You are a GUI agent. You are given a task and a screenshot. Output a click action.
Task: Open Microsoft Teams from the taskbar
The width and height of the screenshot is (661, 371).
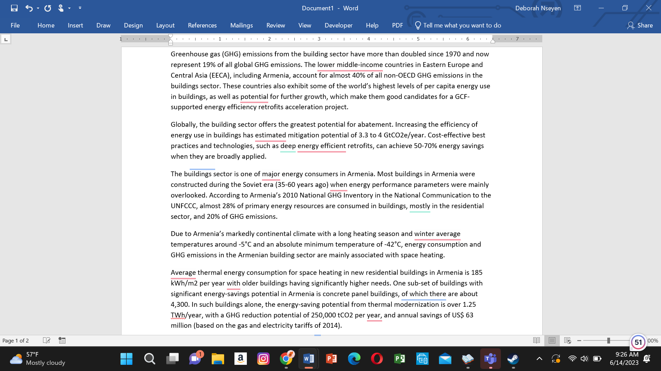490,359
